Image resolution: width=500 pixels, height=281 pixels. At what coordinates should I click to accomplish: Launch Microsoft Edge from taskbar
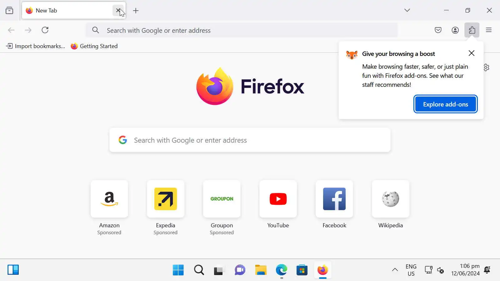281,270
